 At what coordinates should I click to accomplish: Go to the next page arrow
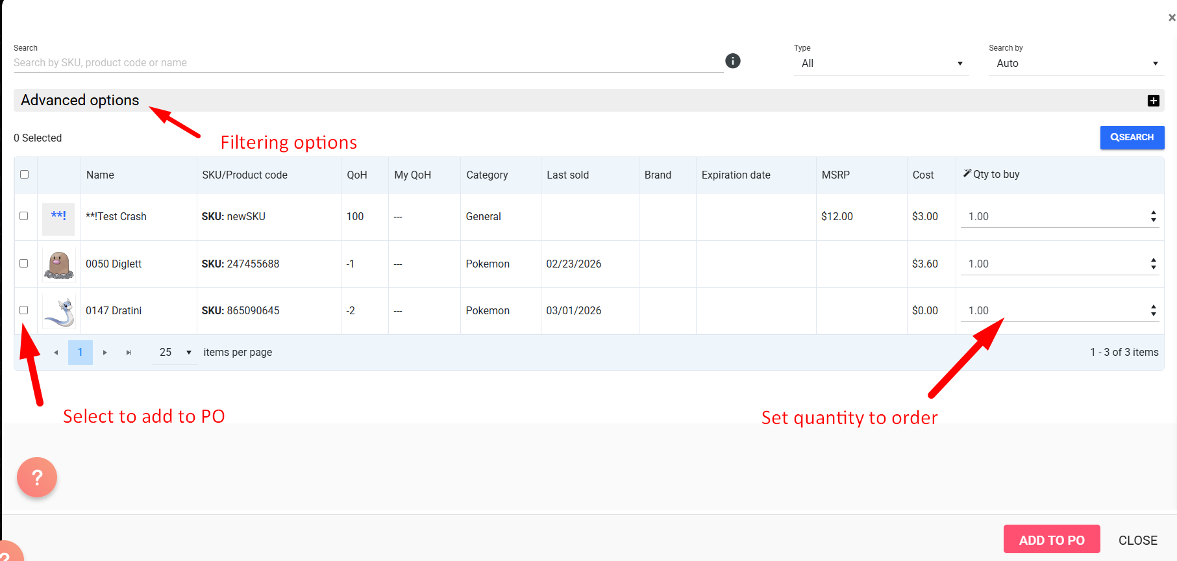[105, 353]
